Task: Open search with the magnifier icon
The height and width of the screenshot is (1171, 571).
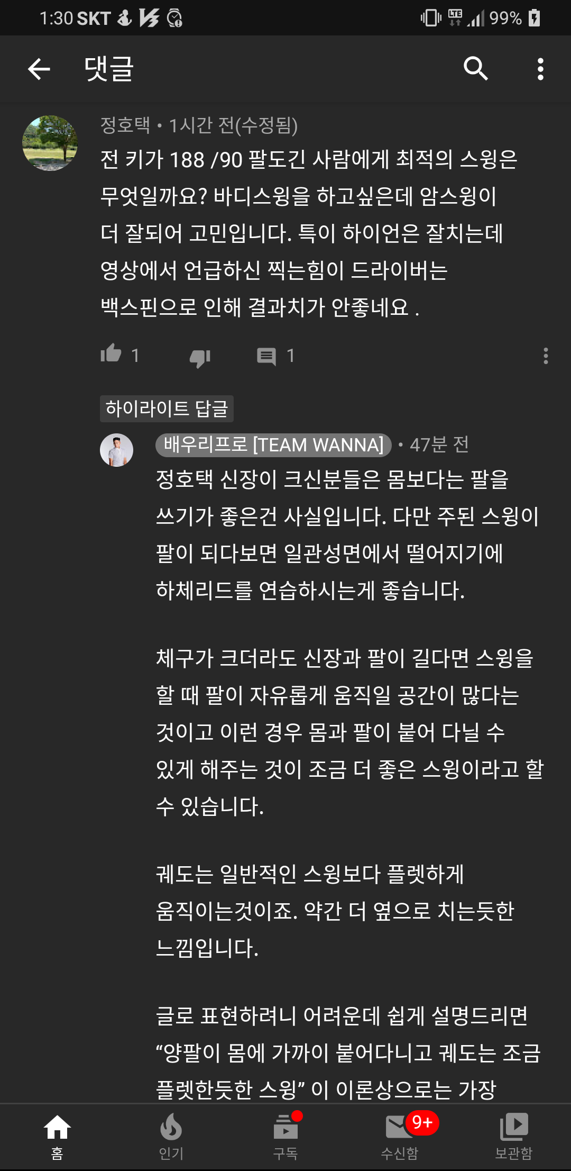Action: (x=475, y=69)
